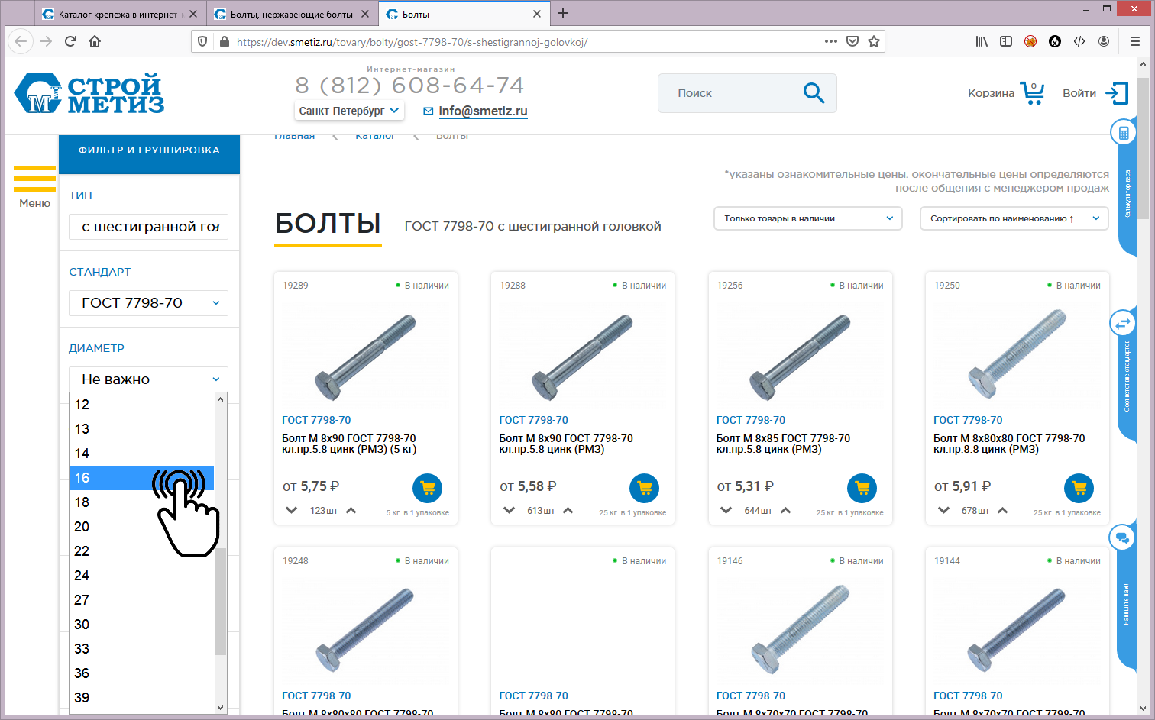Open the weight calculator side widget
This screenshot has width=1155, height=720.
click(x=1123, y=134)
